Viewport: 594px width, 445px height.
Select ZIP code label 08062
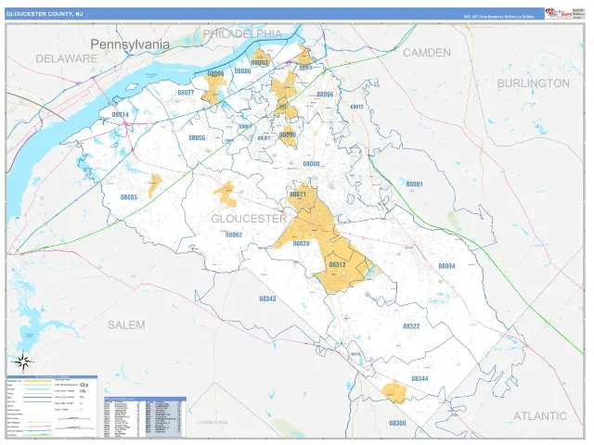click(x=234, y=235)
